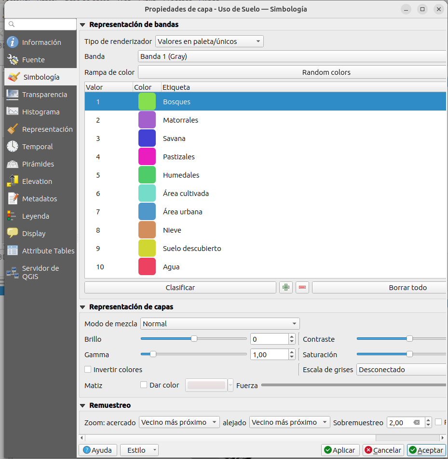Image resolution: width=448 pixels, height=459 pixels.
Task: Switch to the Temporal tab
Action: pos(37,147)
